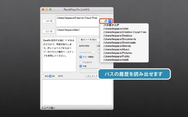
Task: Click the リストアップ button
Action: (91, 76)
